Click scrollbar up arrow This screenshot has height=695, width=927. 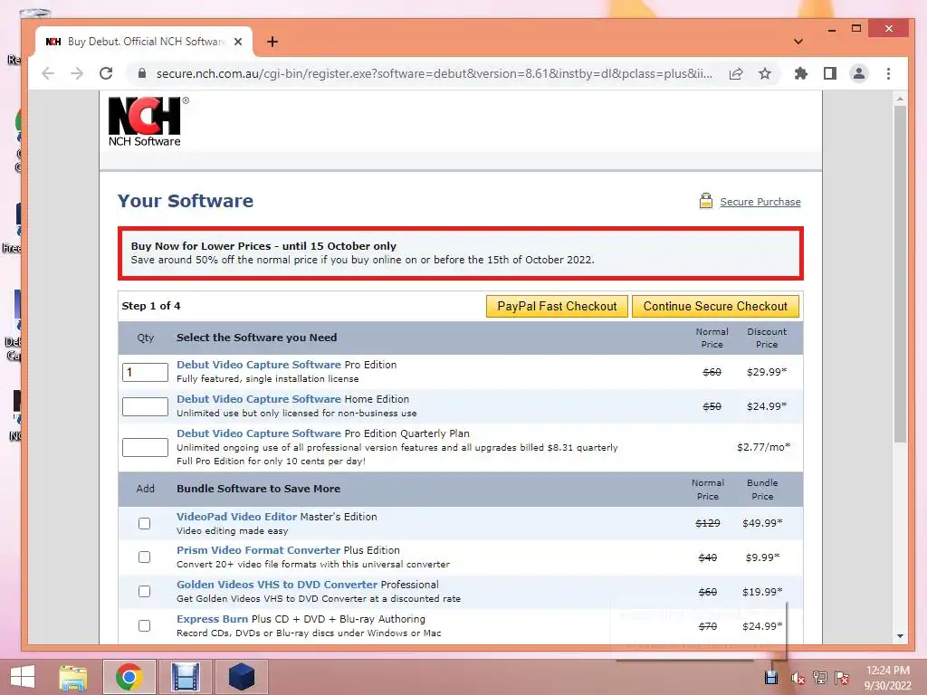pos(900,99)
